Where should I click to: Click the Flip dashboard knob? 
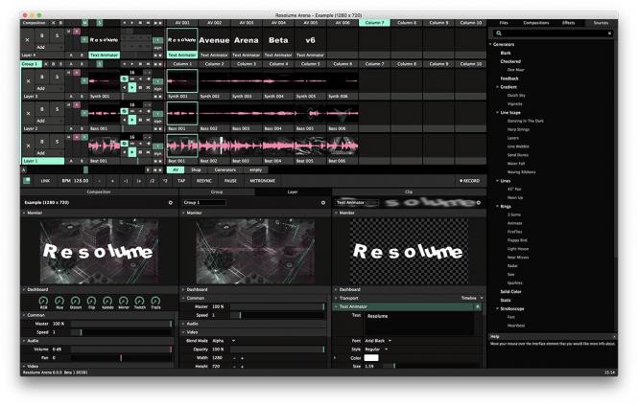(91, 301)
